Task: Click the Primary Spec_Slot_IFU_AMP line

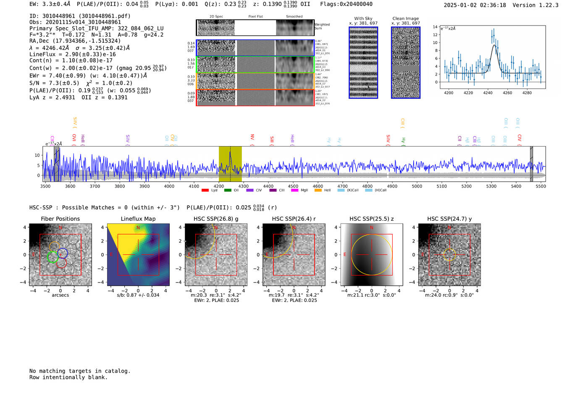Action: (97, 29)
